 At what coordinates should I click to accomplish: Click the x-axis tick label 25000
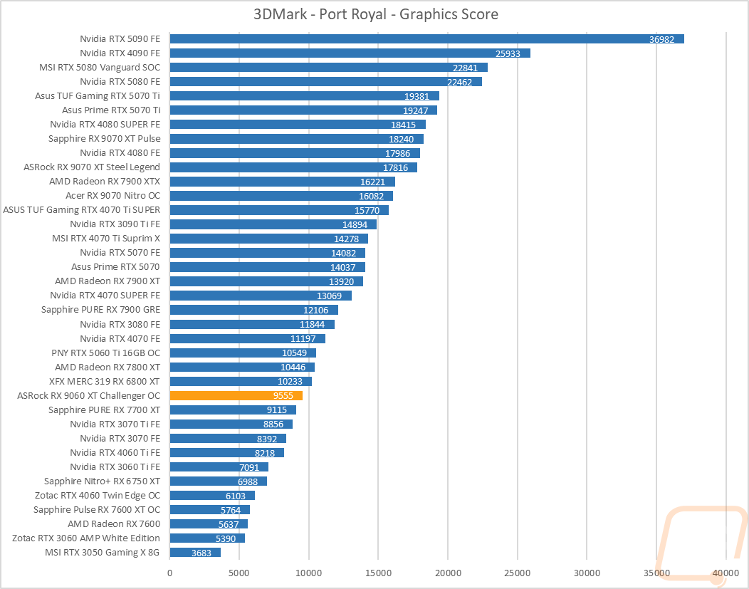pyautogui.click(x=518, y=573)
